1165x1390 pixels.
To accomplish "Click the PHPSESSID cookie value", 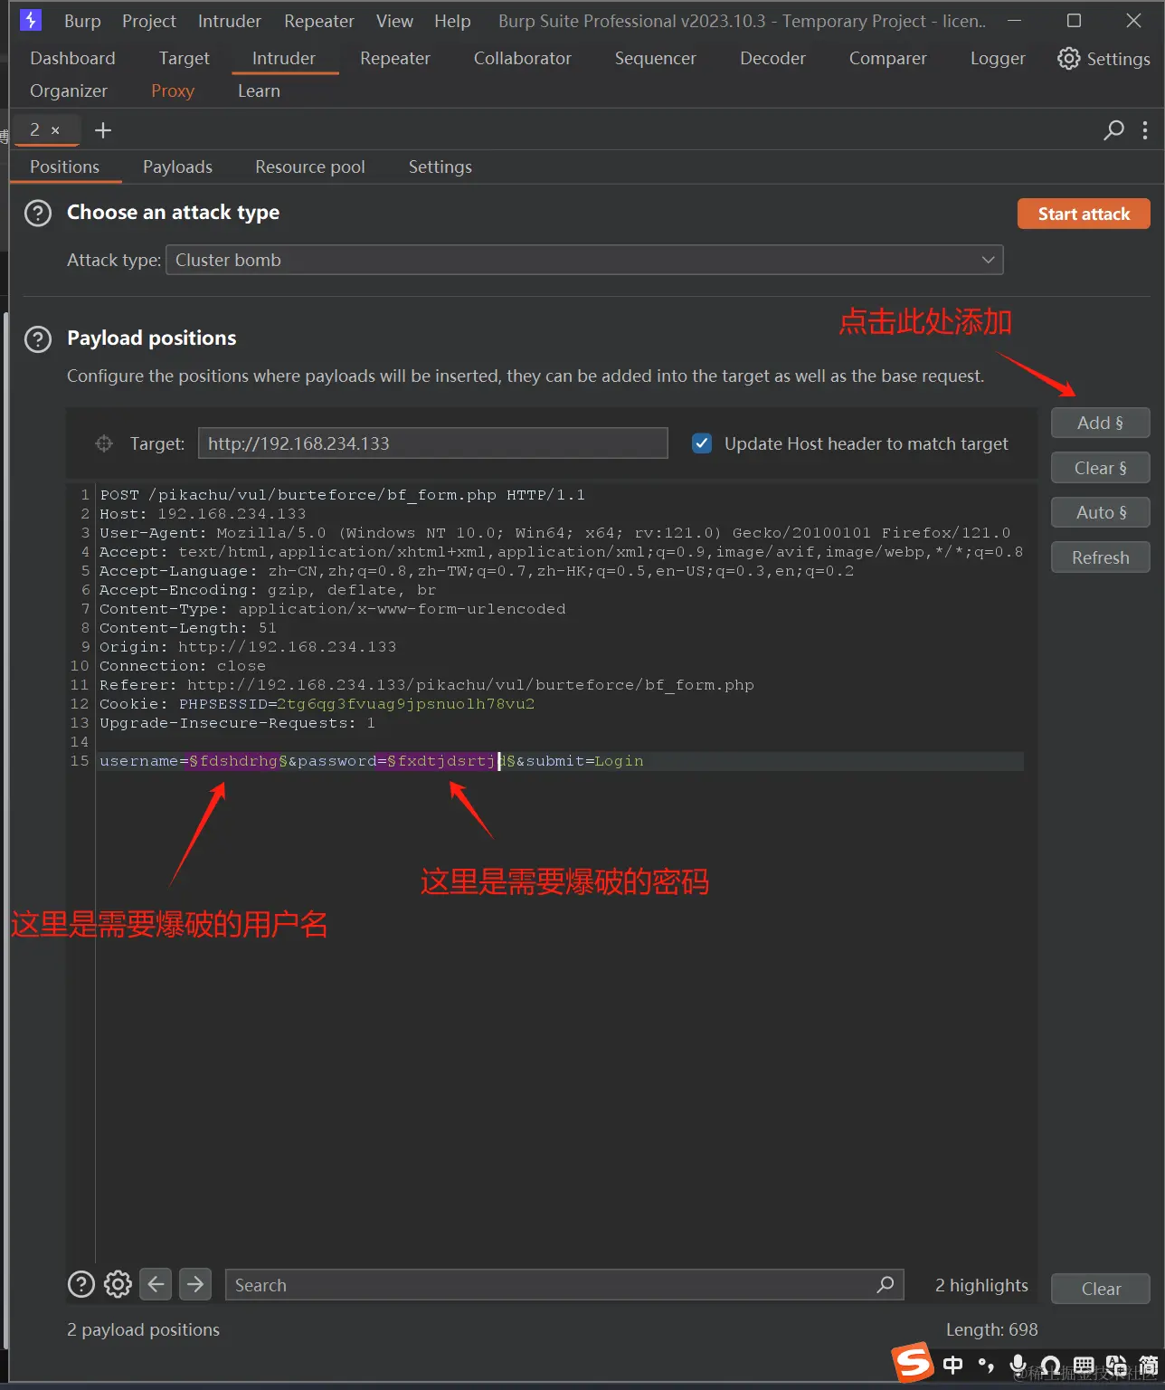I will click(406, 704).
